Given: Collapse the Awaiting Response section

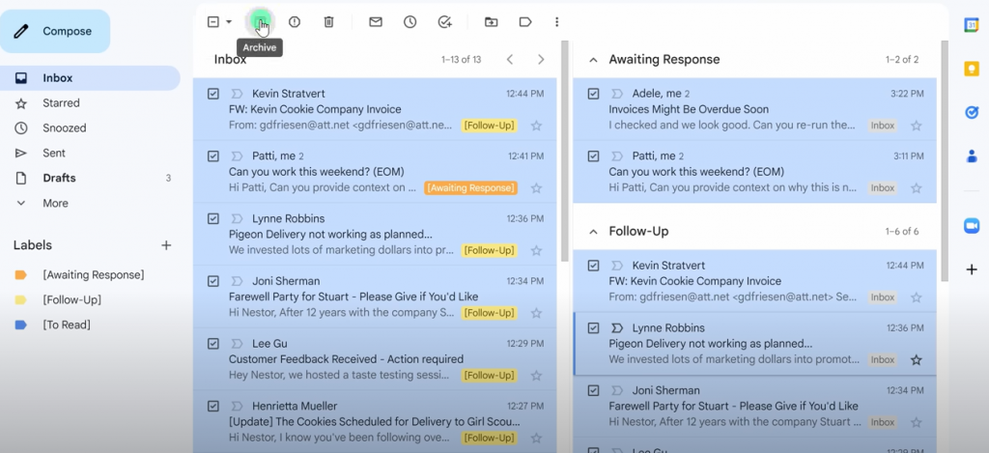Looking at the screenshot, I should 593,60.
